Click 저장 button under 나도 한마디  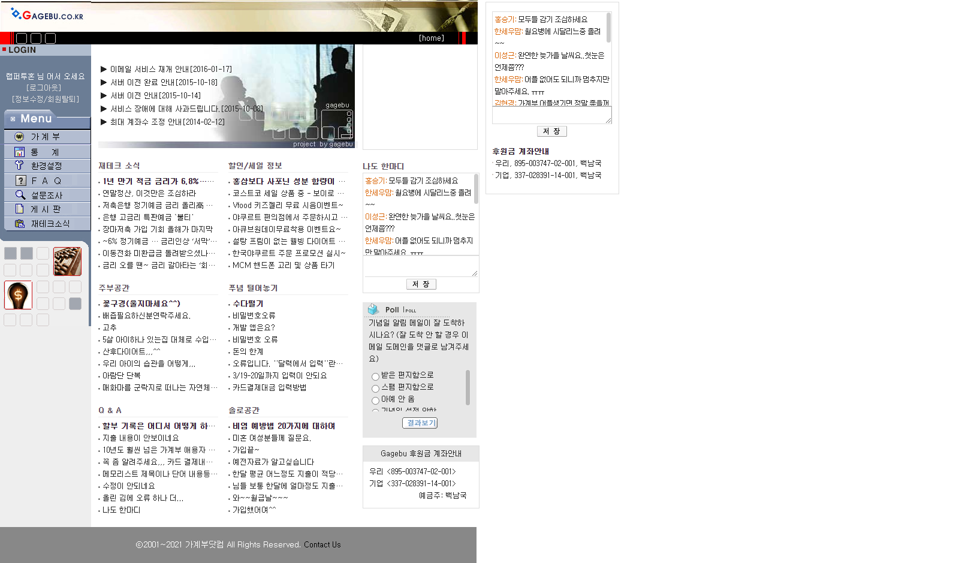coord(421,284)
